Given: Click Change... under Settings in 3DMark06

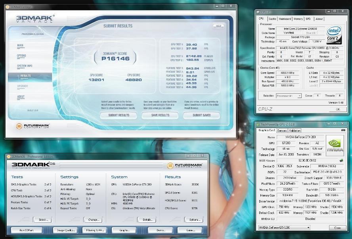Looking at the screenshot, I should point(94,220).
